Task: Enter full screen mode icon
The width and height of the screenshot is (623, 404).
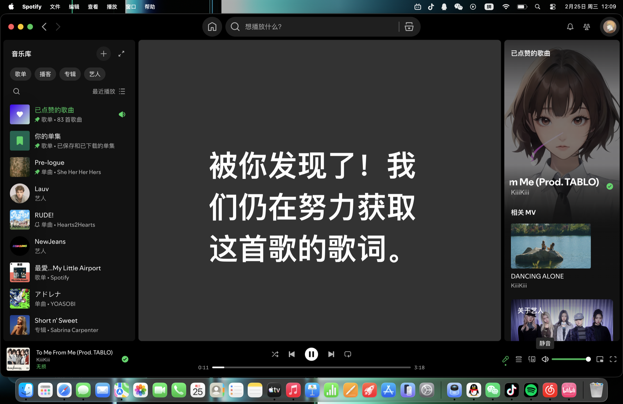Action: 613,359
